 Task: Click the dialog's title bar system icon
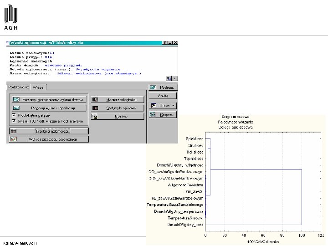(x=8, y=42)
